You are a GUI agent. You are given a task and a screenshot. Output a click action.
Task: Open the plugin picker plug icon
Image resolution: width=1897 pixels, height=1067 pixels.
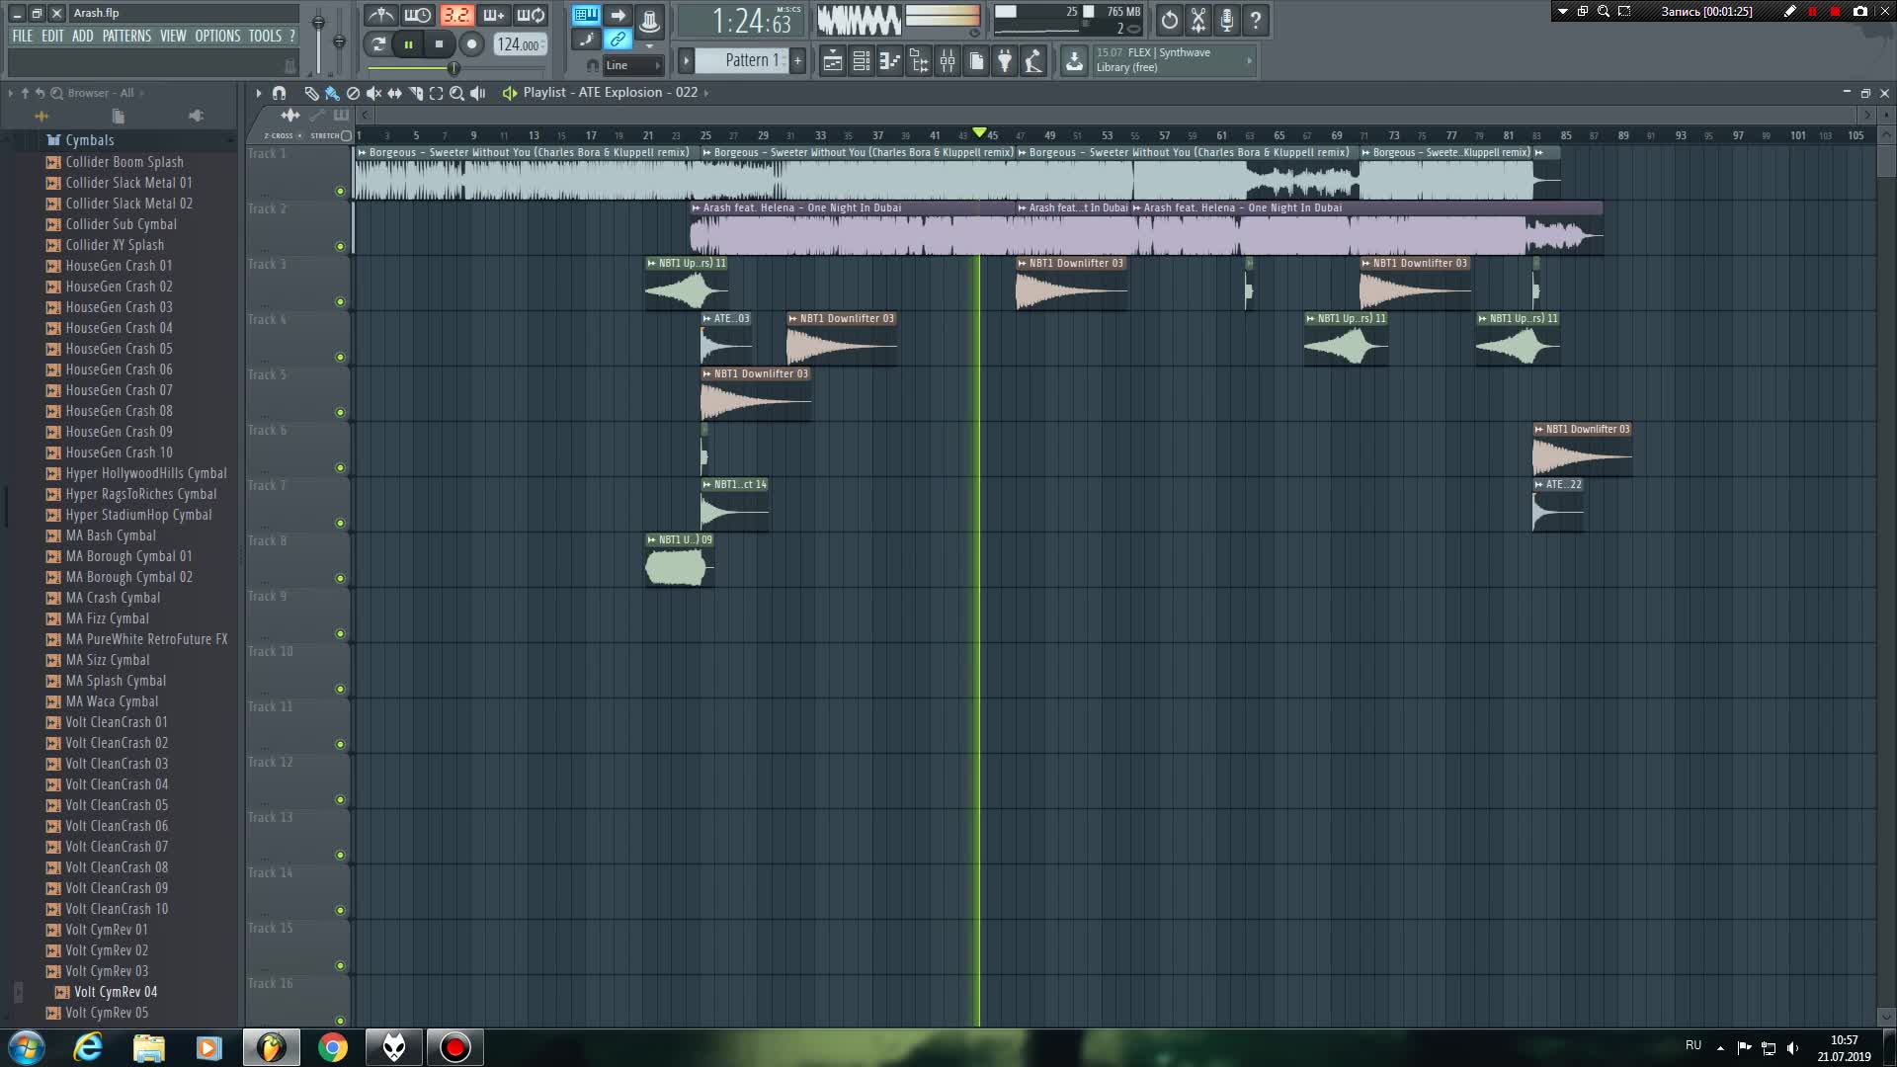point(1004,61)
